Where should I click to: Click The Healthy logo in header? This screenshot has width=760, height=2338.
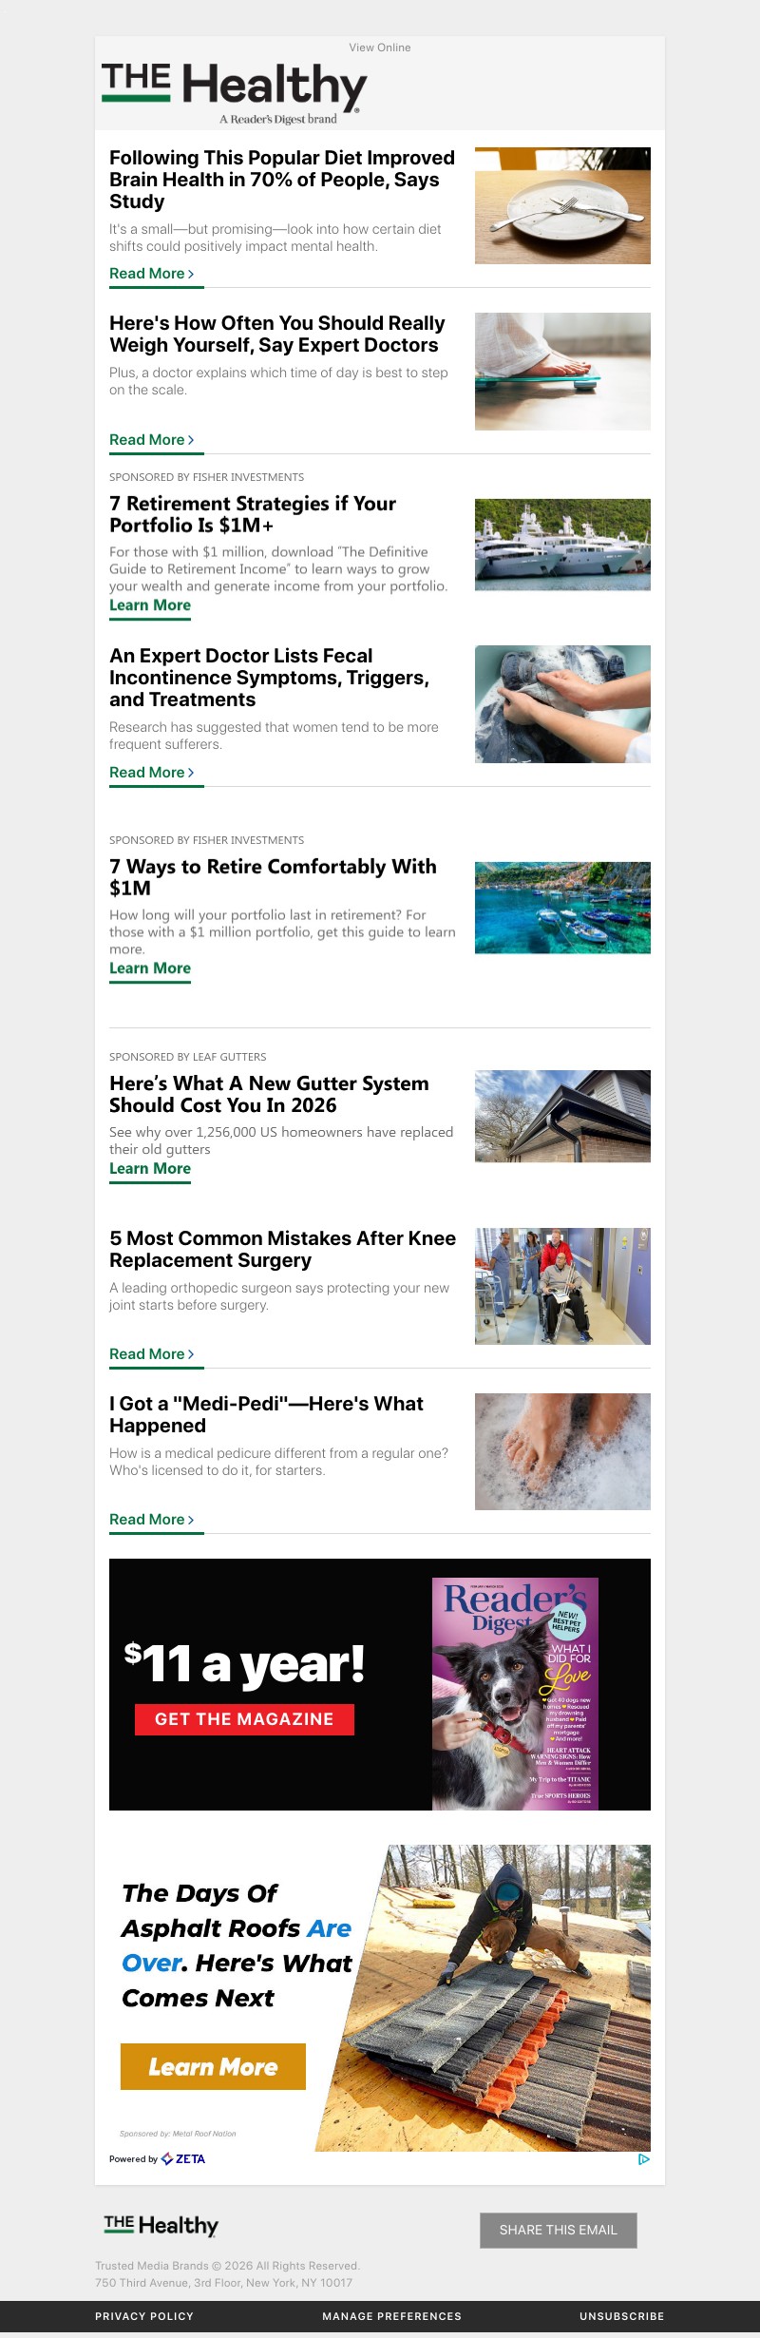click(x=234, y=93)
